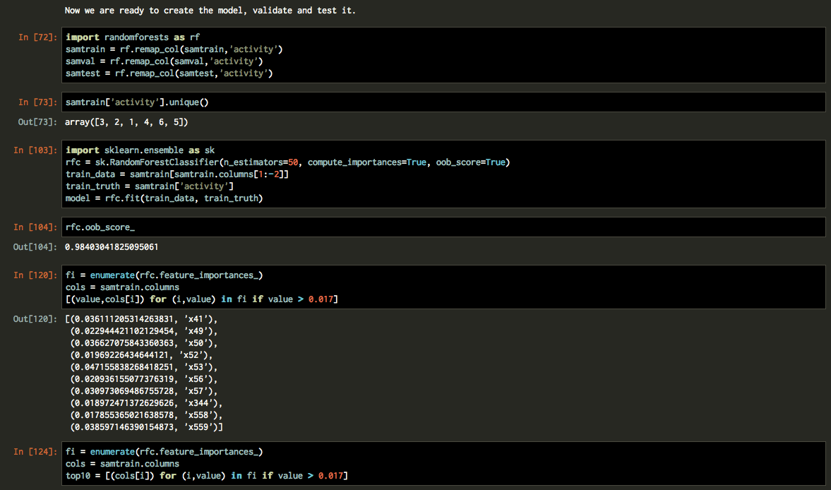Screen dimensions: 831x490
Task: Click into the In [124] top10 cell
Action: point(162,451)
